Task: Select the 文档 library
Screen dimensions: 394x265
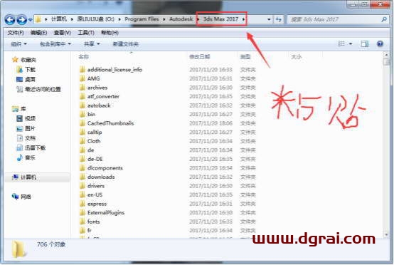Action: [30, 138]
